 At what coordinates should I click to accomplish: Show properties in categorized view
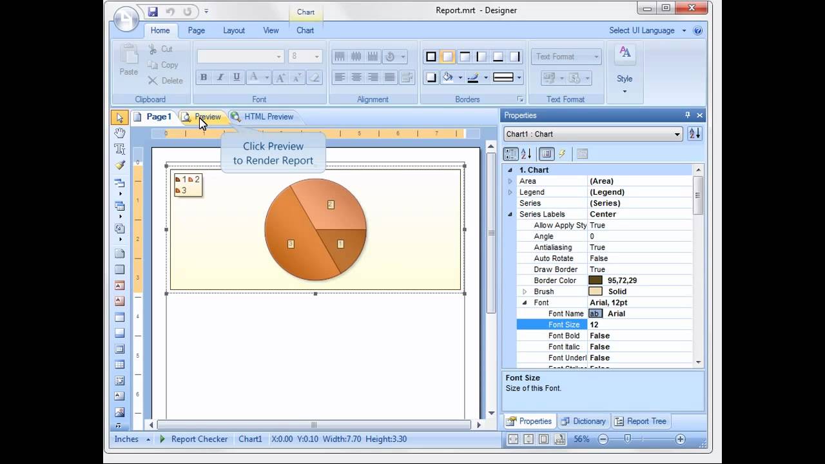[x=510, y=154]
